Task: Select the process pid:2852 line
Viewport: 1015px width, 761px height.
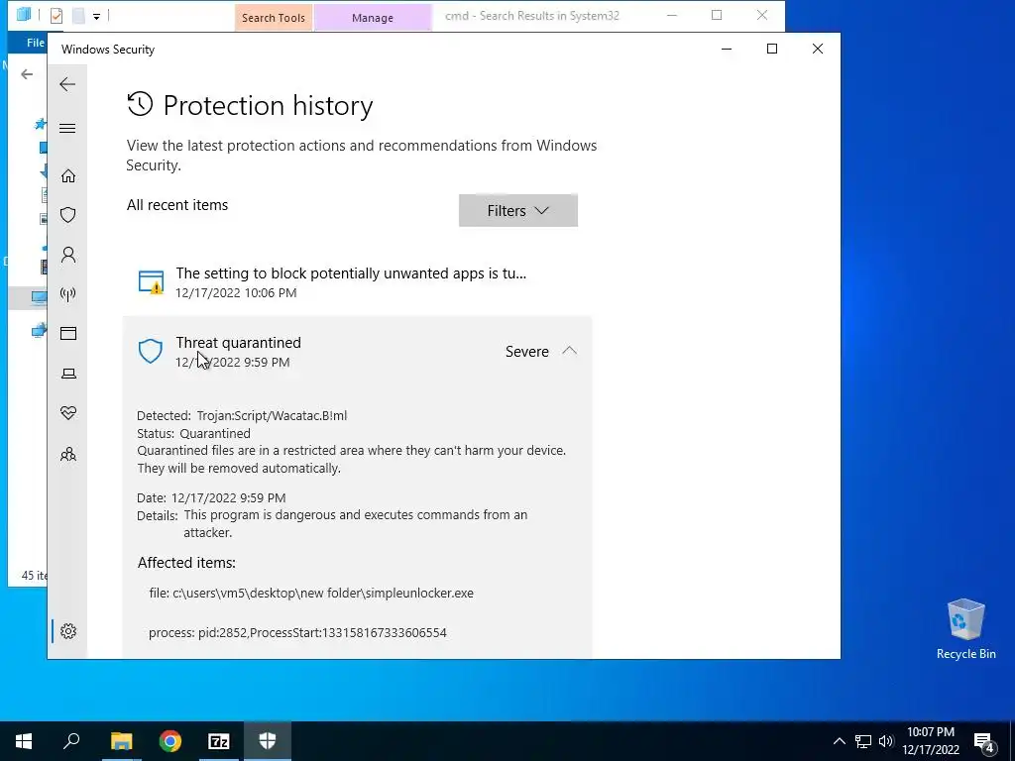Action: coord(297,632)
